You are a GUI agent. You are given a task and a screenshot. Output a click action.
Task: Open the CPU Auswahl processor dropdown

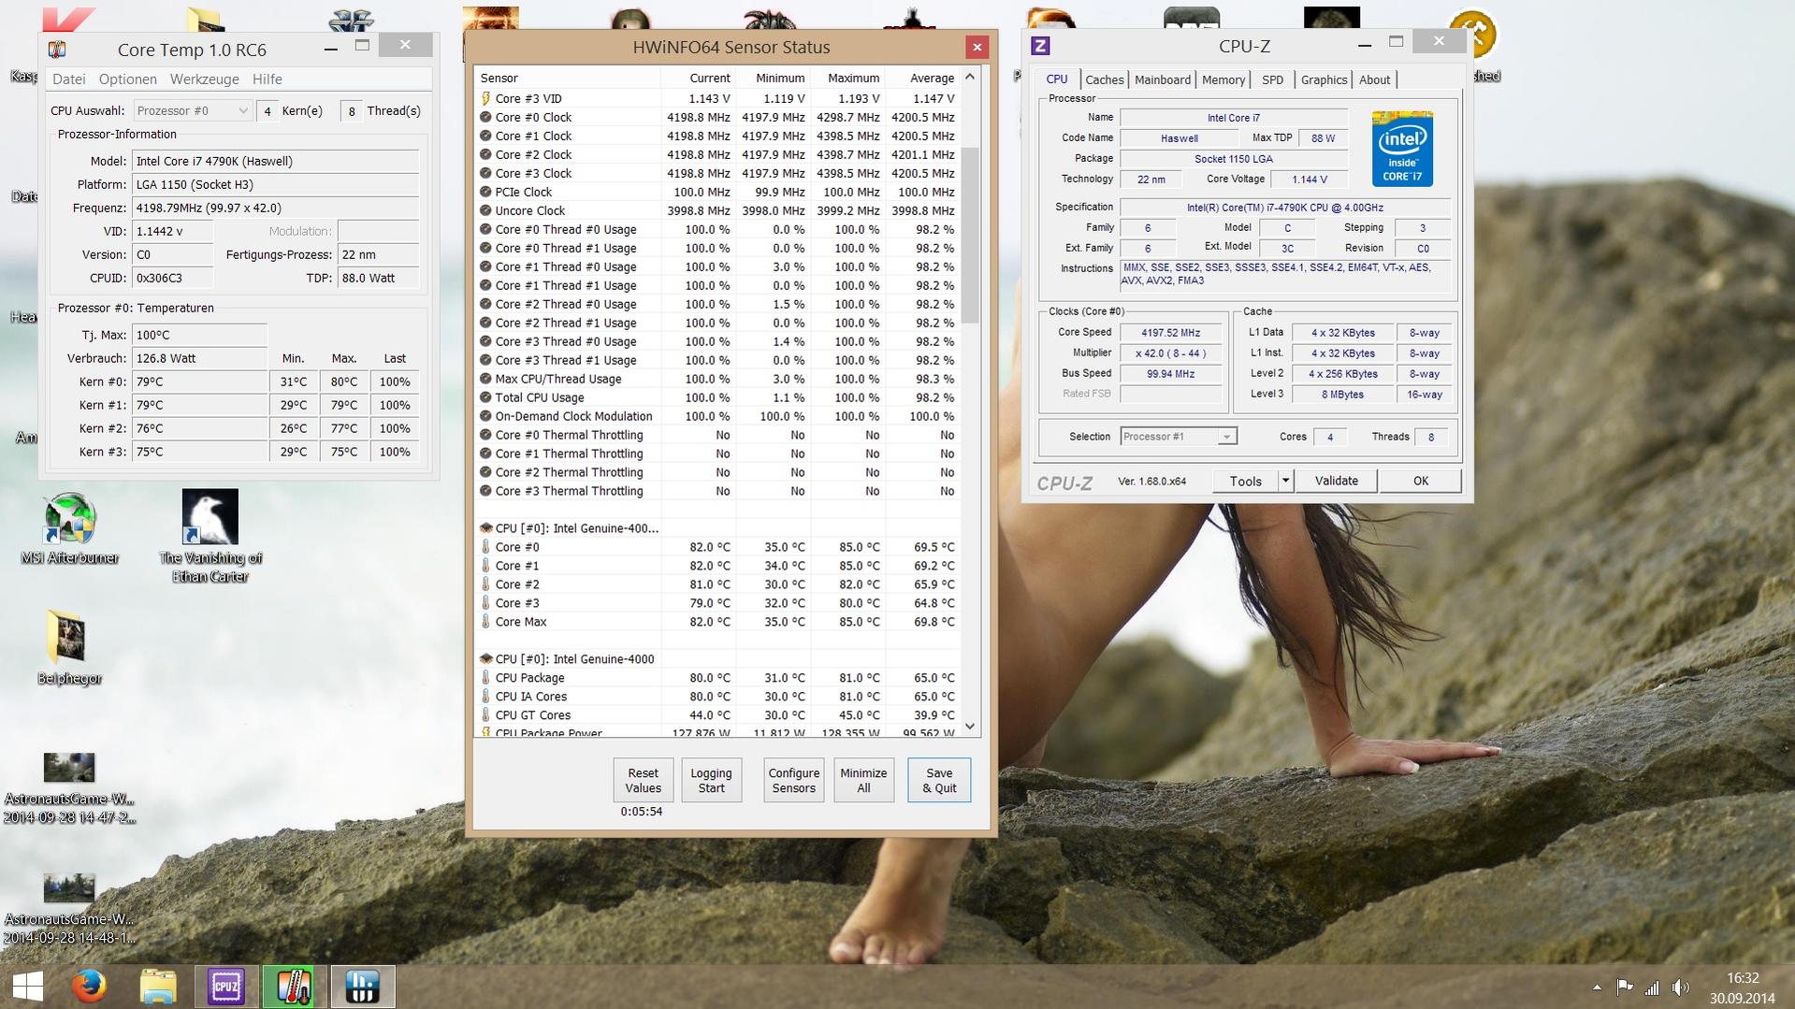(193, 110)
